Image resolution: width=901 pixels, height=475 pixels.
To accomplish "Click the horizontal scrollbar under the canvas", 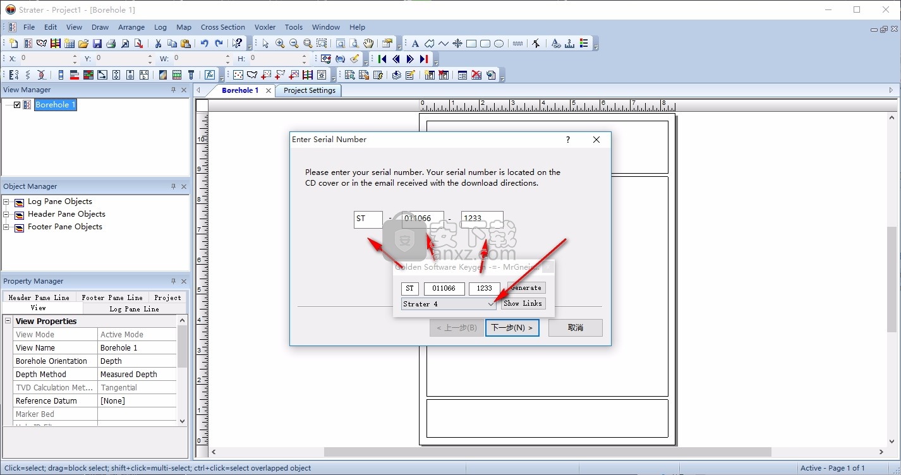I will (547, 452).
